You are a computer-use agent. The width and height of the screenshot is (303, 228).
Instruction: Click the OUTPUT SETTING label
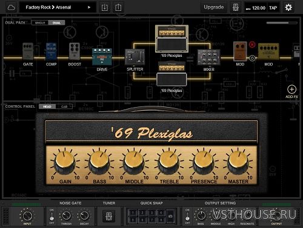(220, 203)
